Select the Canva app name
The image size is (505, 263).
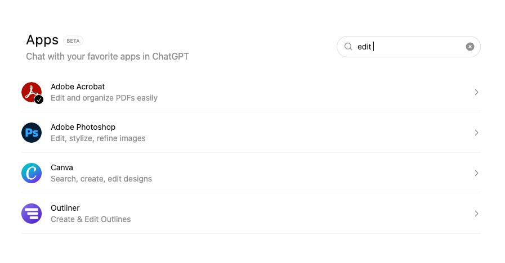coord(62,167)
